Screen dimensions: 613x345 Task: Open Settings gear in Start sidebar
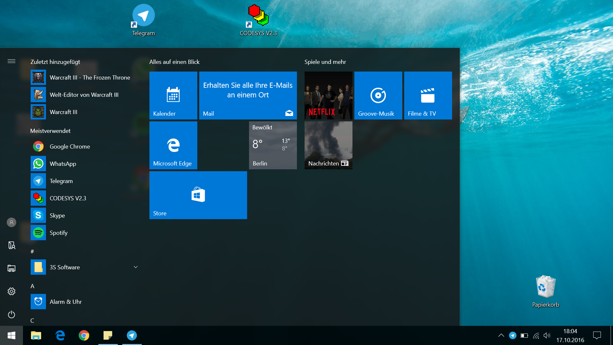11,291
